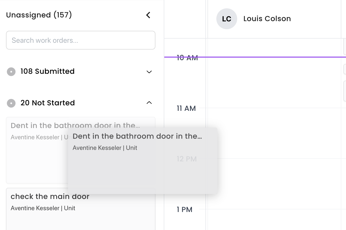
Task: Click the 1 PM time slot label
Action: 185,210
